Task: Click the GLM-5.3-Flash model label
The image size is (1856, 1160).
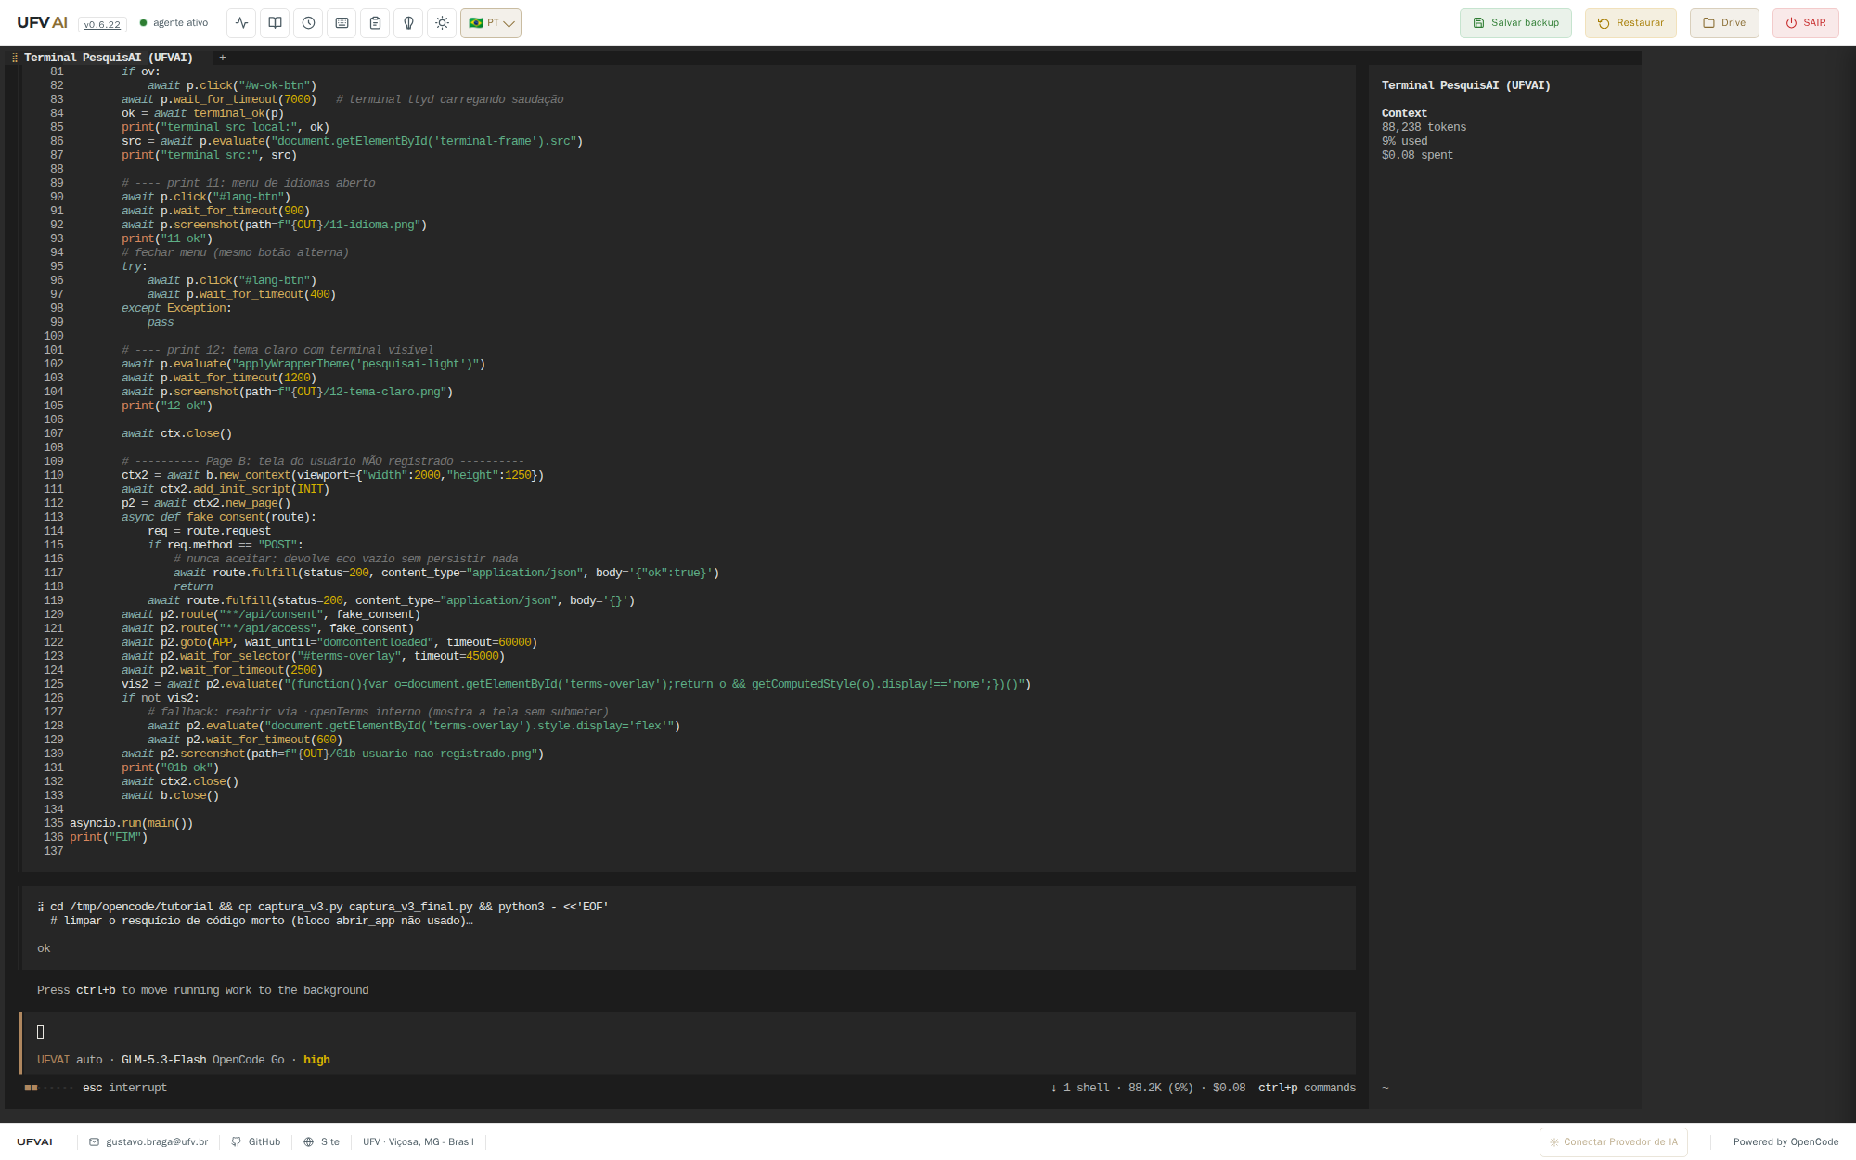Action: tap(163, 1060)
